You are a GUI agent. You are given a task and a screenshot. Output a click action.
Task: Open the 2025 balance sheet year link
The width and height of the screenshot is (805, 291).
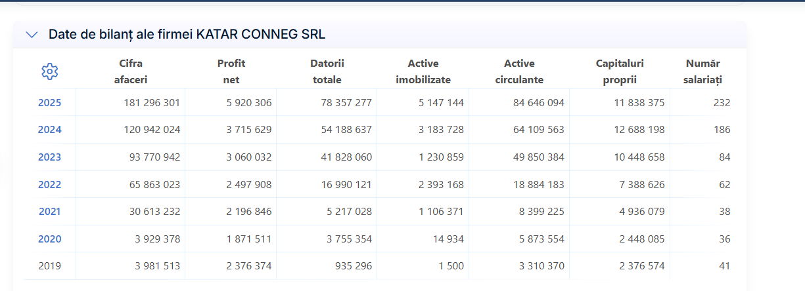(x=49, y=103)
